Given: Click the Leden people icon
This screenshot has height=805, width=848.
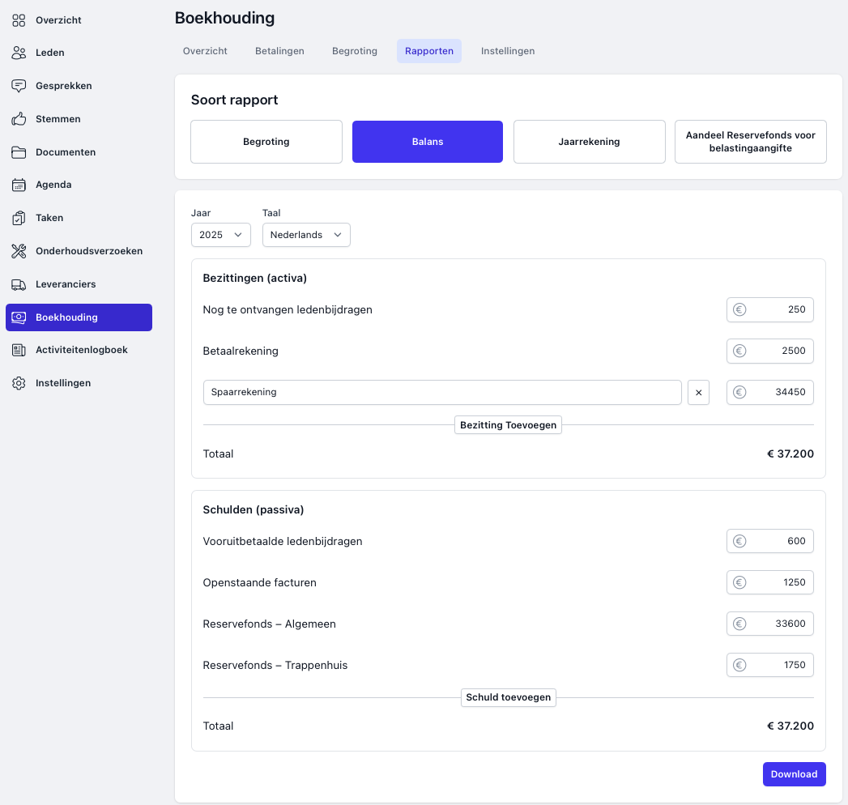Looking at the screenshot, I should pyautogui.click(x=19, y=53).
